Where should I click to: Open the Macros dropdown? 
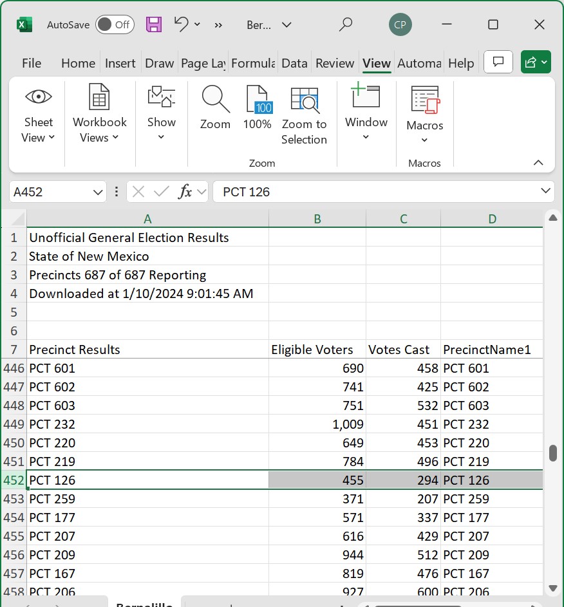(x=425, y=114)
